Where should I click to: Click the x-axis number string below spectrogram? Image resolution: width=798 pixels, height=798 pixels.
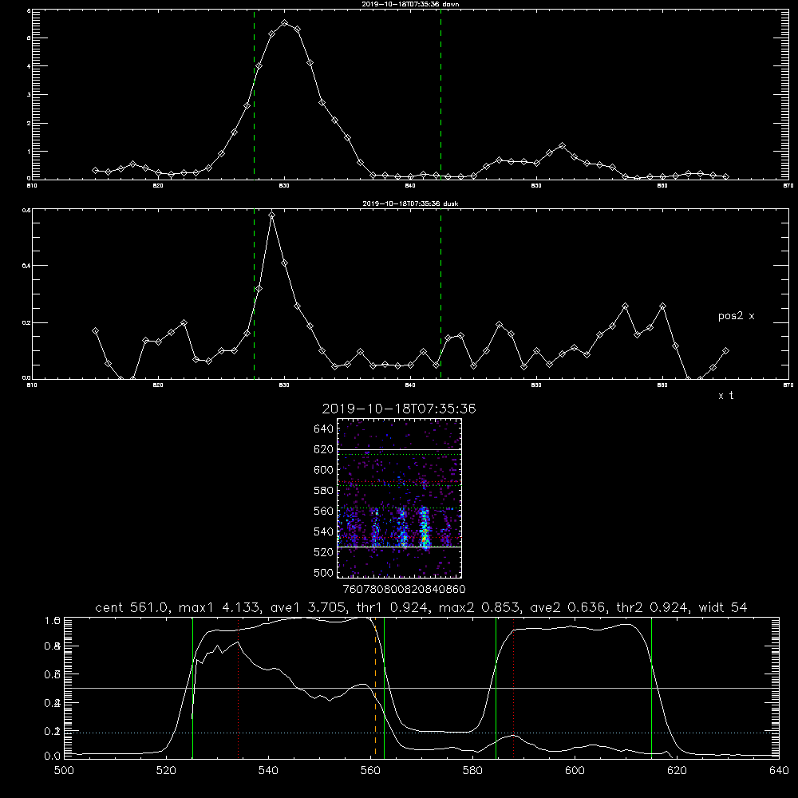coord(404,589)
